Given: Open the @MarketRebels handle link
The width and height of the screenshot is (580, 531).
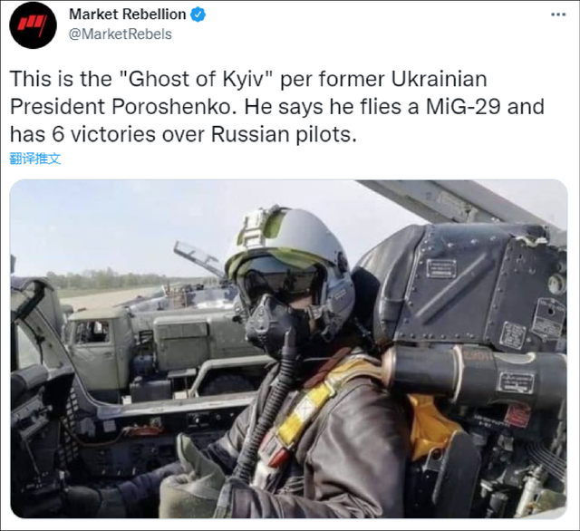Looking at the screenshot, I should (x=121, y=34).
